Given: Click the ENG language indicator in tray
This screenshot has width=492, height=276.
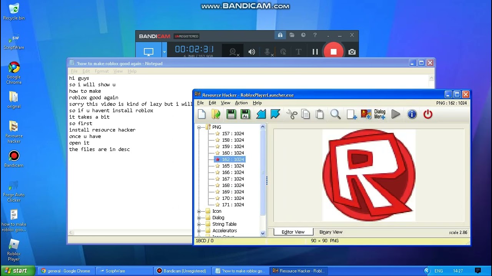Looking at the screenshot, I should [x=439, y=271].
